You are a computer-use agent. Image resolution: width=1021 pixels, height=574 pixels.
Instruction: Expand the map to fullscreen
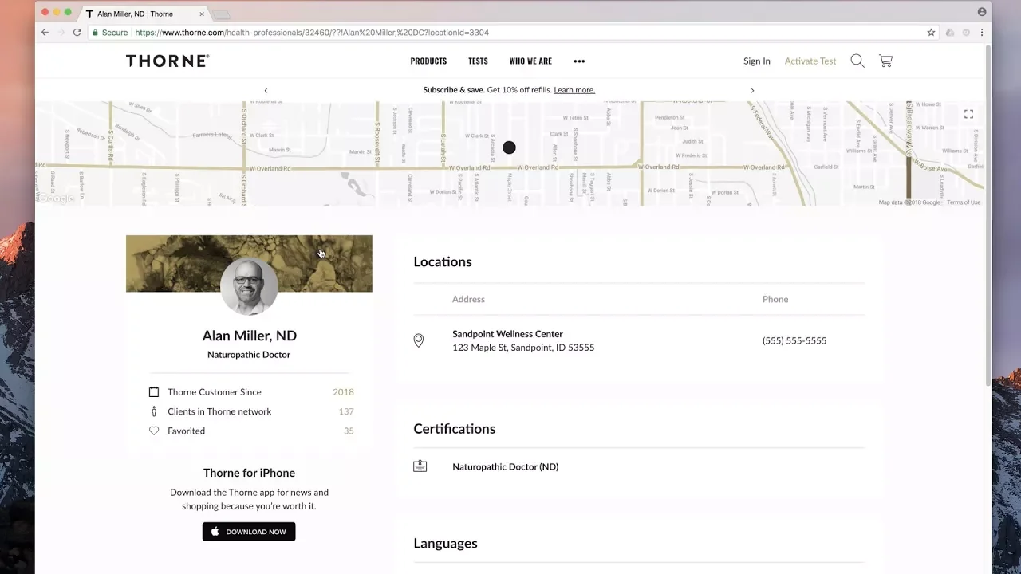[968, 114]
